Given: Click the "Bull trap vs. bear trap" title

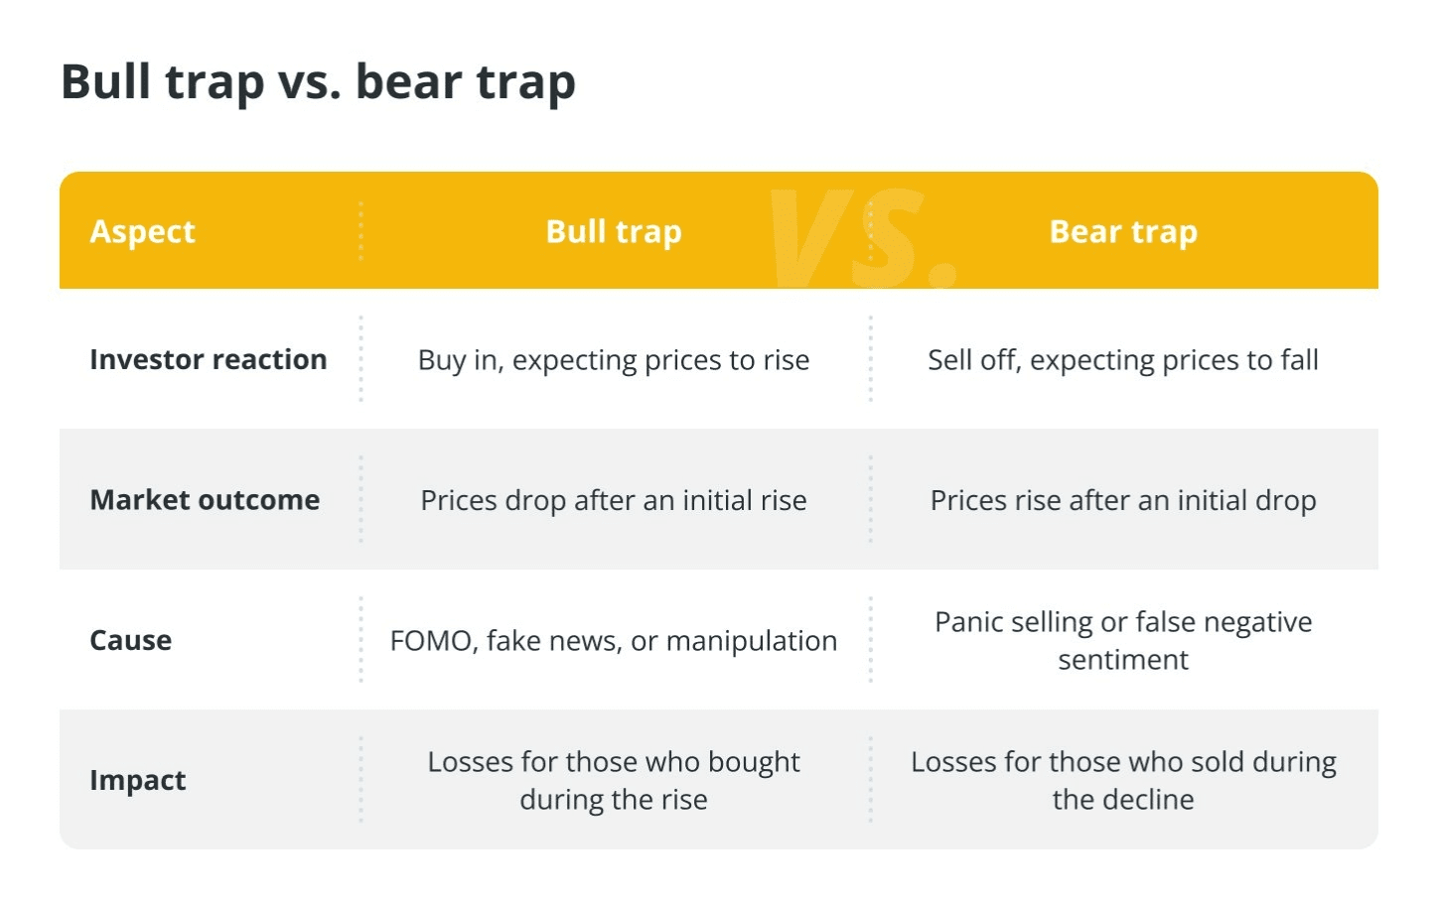Looking at the screenshot, I should (x=318, y=81).
